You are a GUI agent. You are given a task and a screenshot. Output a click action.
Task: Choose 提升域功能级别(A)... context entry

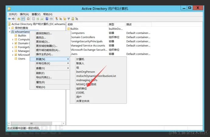[x=50, y=50]
